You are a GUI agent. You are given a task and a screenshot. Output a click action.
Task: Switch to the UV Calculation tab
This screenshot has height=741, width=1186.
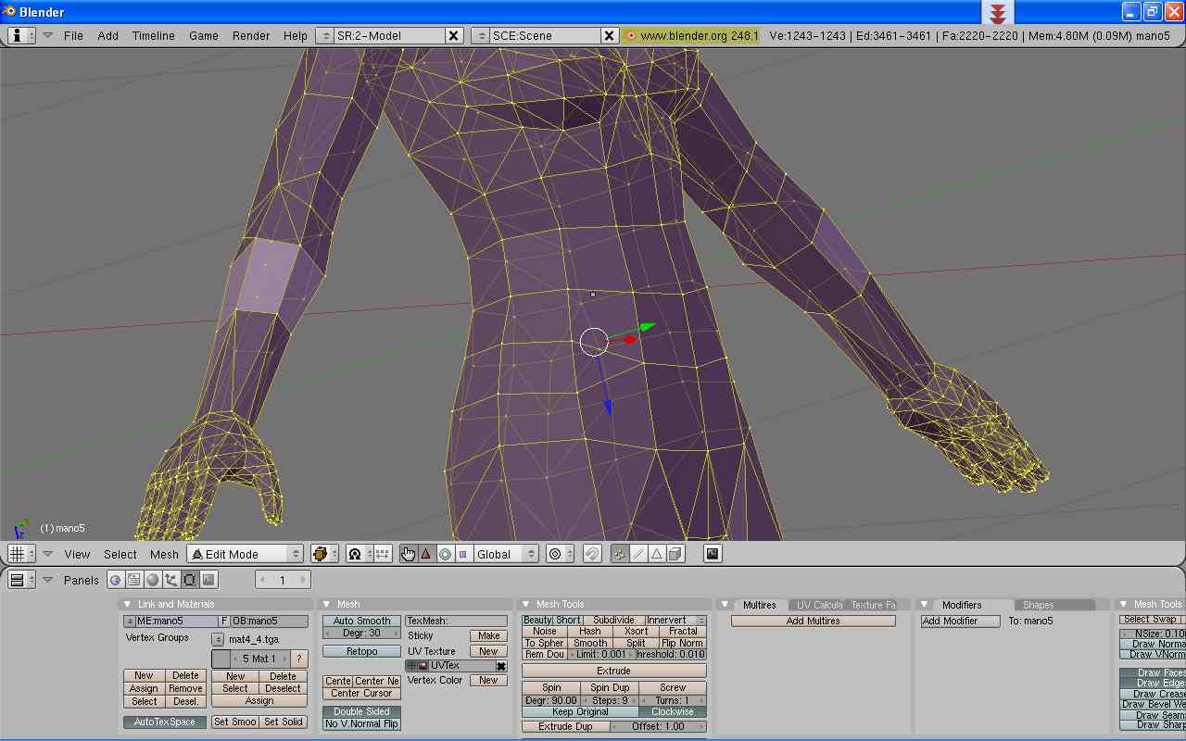819,605
